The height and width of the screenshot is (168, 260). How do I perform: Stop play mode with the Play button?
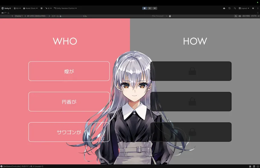pyautogui.click(x=145, y=8)
